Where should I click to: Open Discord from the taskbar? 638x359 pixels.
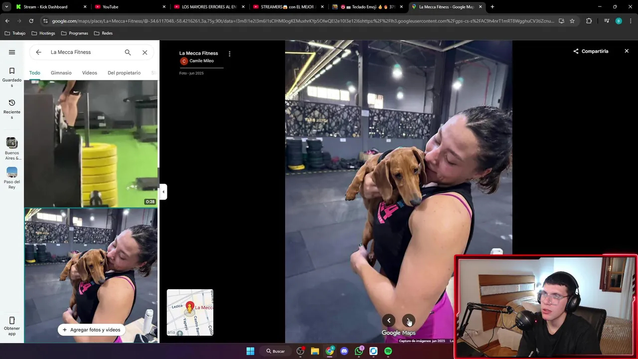[x=344, y=351]
